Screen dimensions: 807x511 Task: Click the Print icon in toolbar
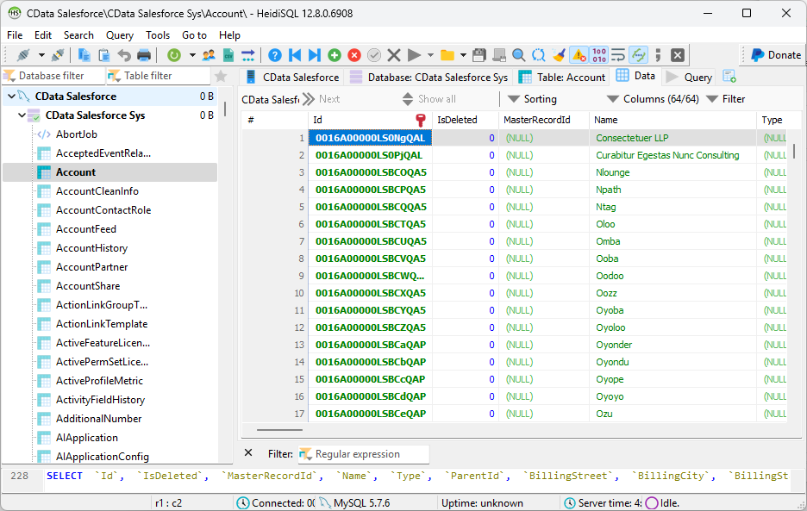click(x=144, y=55)
